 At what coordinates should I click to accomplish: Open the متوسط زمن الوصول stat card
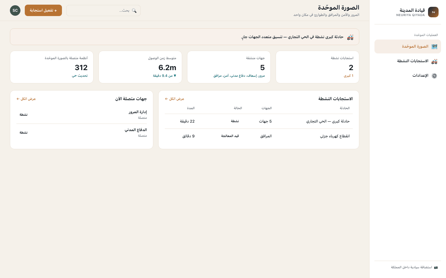coord(140,67)
